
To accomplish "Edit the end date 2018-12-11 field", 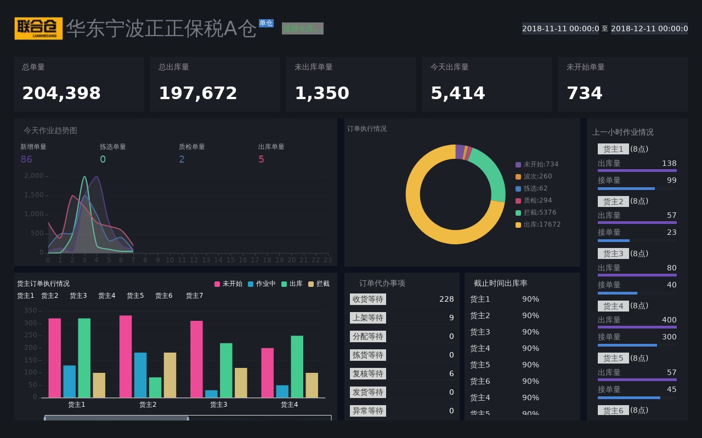I will [x=649, y=28].
